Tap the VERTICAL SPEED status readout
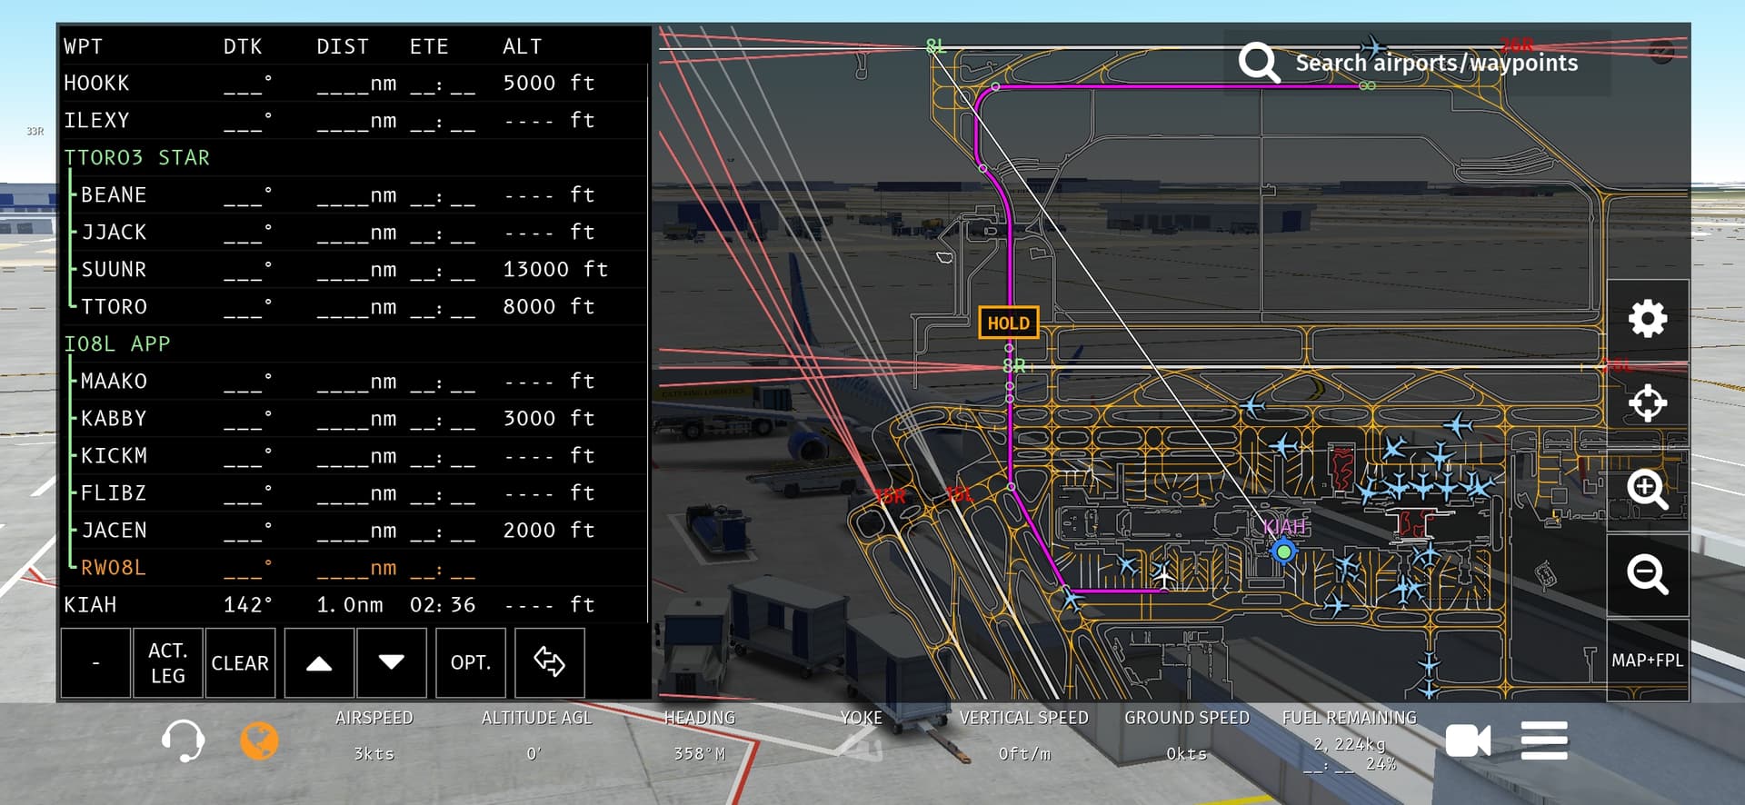 [x=1024, y=735]
